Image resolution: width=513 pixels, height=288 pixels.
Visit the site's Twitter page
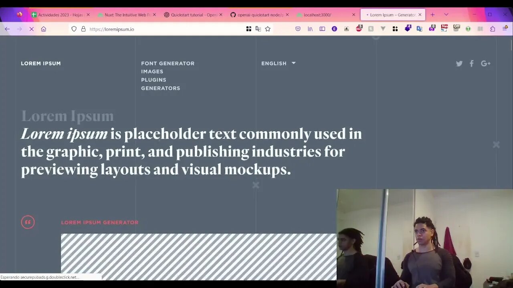click(x=459, y=64)
